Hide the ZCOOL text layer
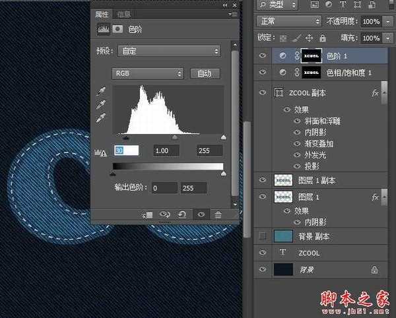 pos(263,253)
